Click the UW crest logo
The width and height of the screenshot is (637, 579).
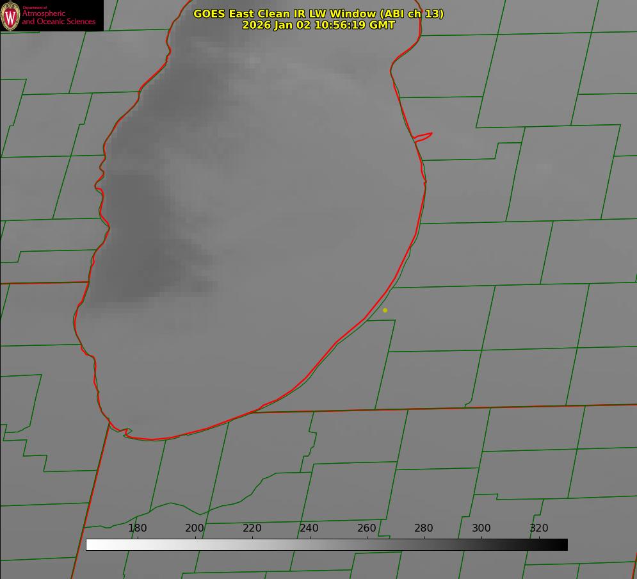tap(11, 15)
